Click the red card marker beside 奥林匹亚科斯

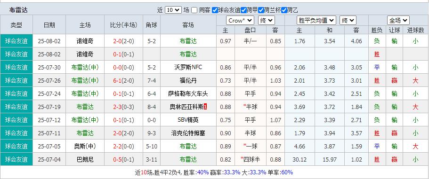coord(206,107)
